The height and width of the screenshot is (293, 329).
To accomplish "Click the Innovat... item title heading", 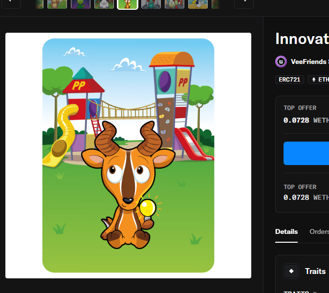I will click(302, 39).
